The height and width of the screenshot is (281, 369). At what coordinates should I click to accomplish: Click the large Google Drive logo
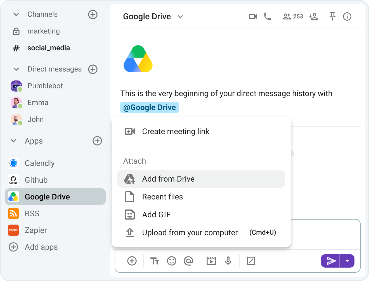tap(138, 59)
